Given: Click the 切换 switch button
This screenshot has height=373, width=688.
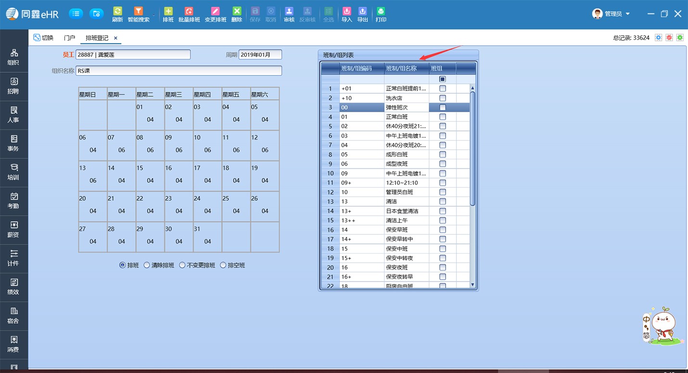Looking at the screenshot, I should (43, 38).
